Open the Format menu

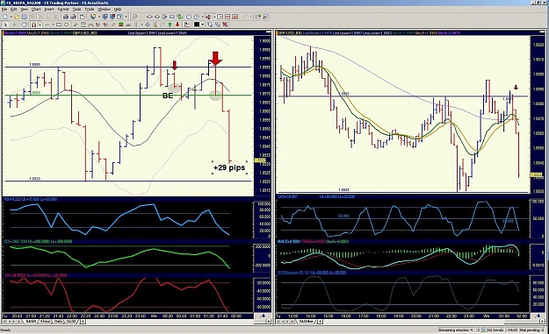(63, 9)
